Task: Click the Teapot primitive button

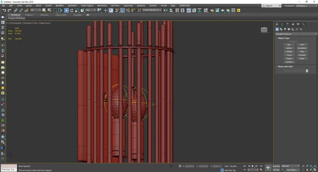Action: tap(289, 59)
